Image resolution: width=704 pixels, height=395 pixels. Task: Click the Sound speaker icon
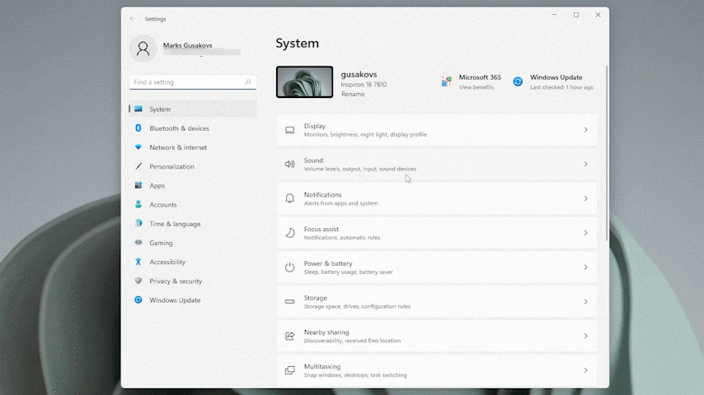(290, 164)
